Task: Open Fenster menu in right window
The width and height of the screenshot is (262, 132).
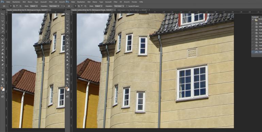Action: [x=134, y=2]
